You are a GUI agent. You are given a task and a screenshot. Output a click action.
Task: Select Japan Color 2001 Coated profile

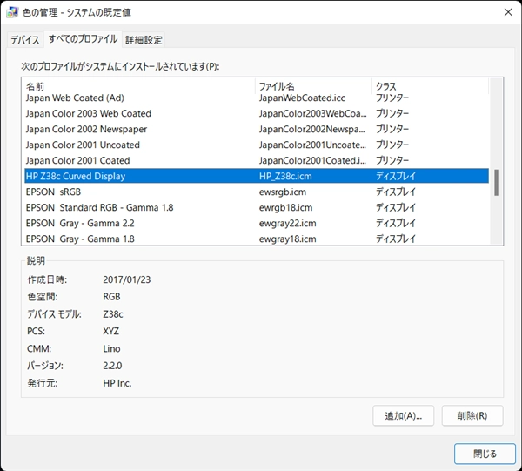(77, 161)
